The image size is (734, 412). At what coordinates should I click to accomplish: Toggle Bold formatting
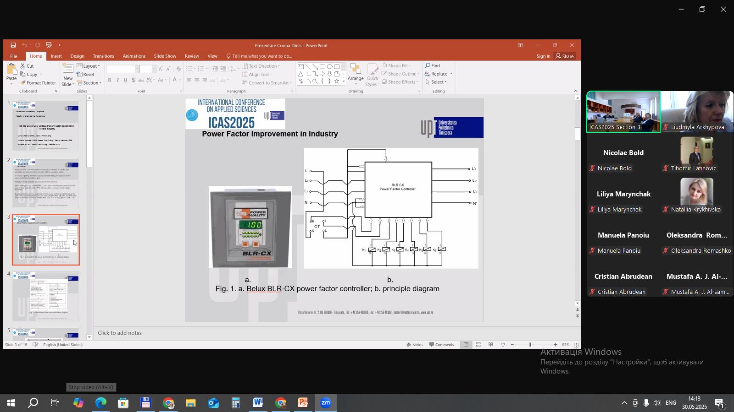coord(110,80)
